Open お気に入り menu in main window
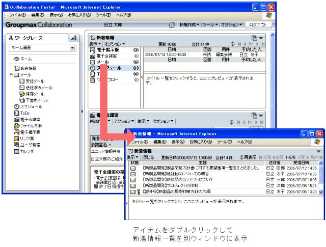 pos(79,15)
